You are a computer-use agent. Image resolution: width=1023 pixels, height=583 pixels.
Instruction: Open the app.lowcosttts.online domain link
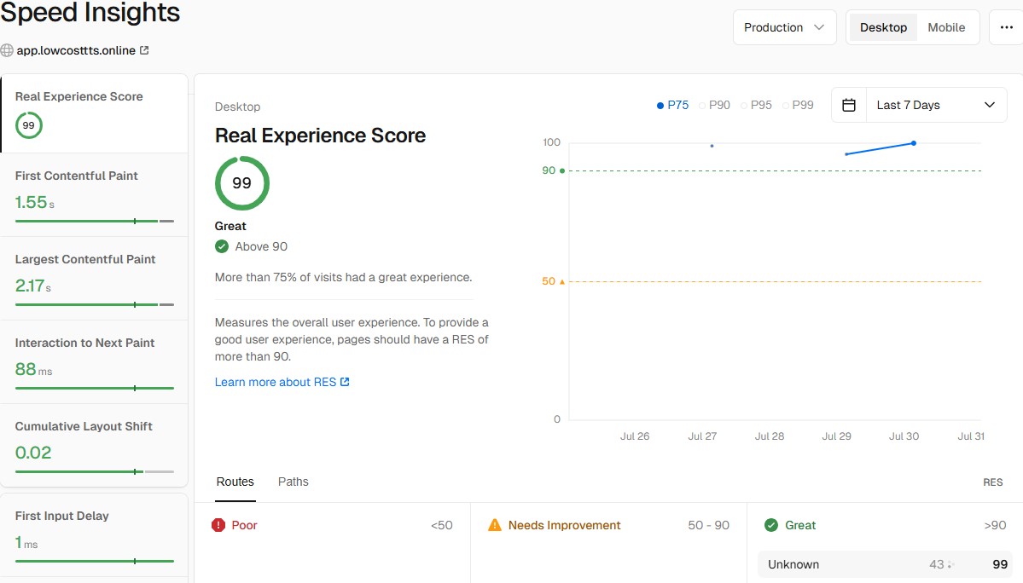click(76, 50)
